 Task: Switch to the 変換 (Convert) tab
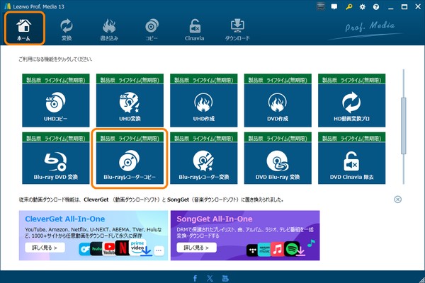pos(67,30)
